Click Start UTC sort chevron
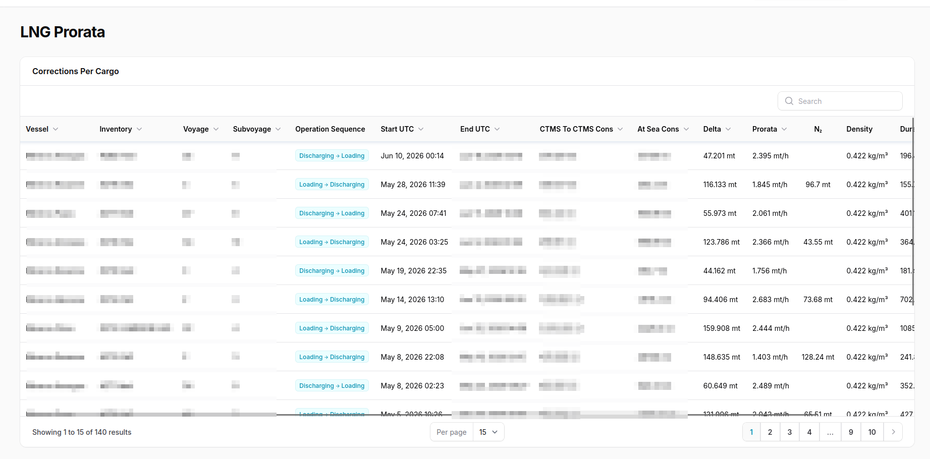The height and width of the screenshot is (459, 930). point(421,129)
